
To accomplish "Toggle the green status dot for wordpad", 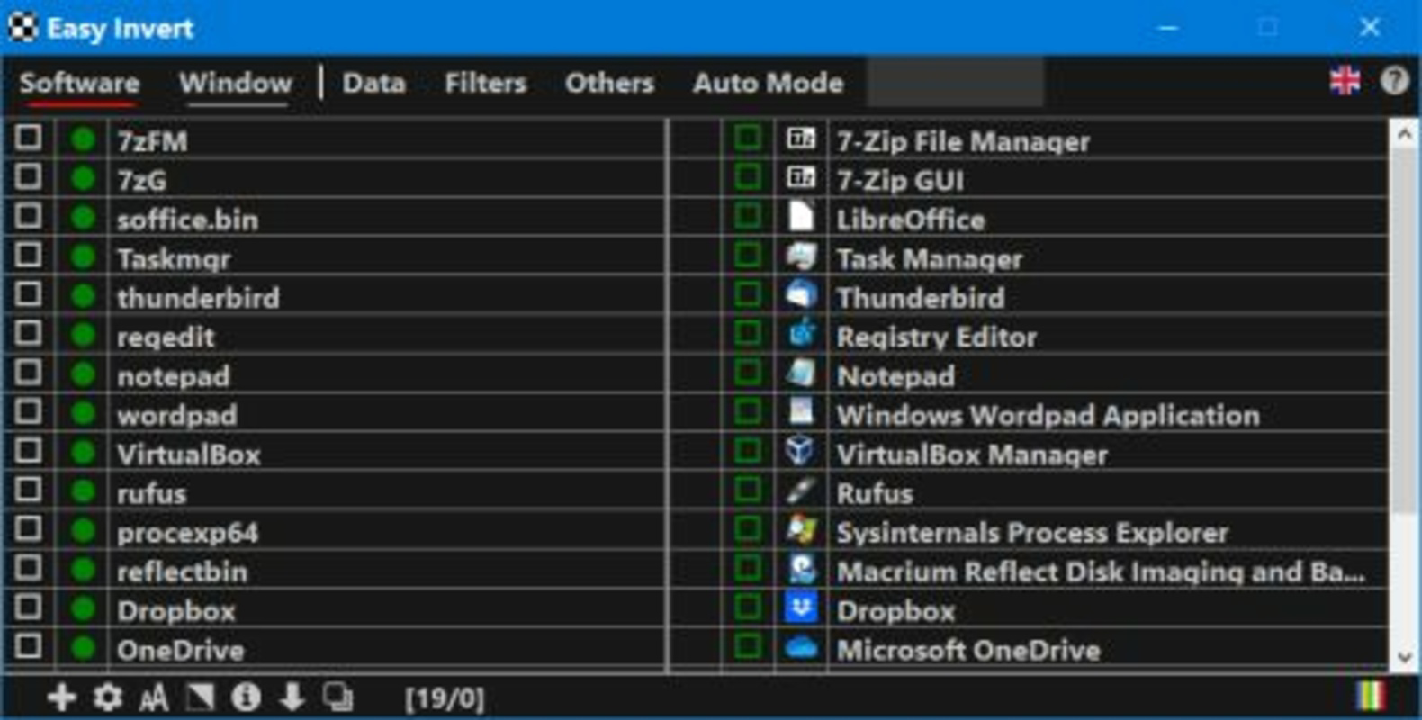I will (83, 412).
